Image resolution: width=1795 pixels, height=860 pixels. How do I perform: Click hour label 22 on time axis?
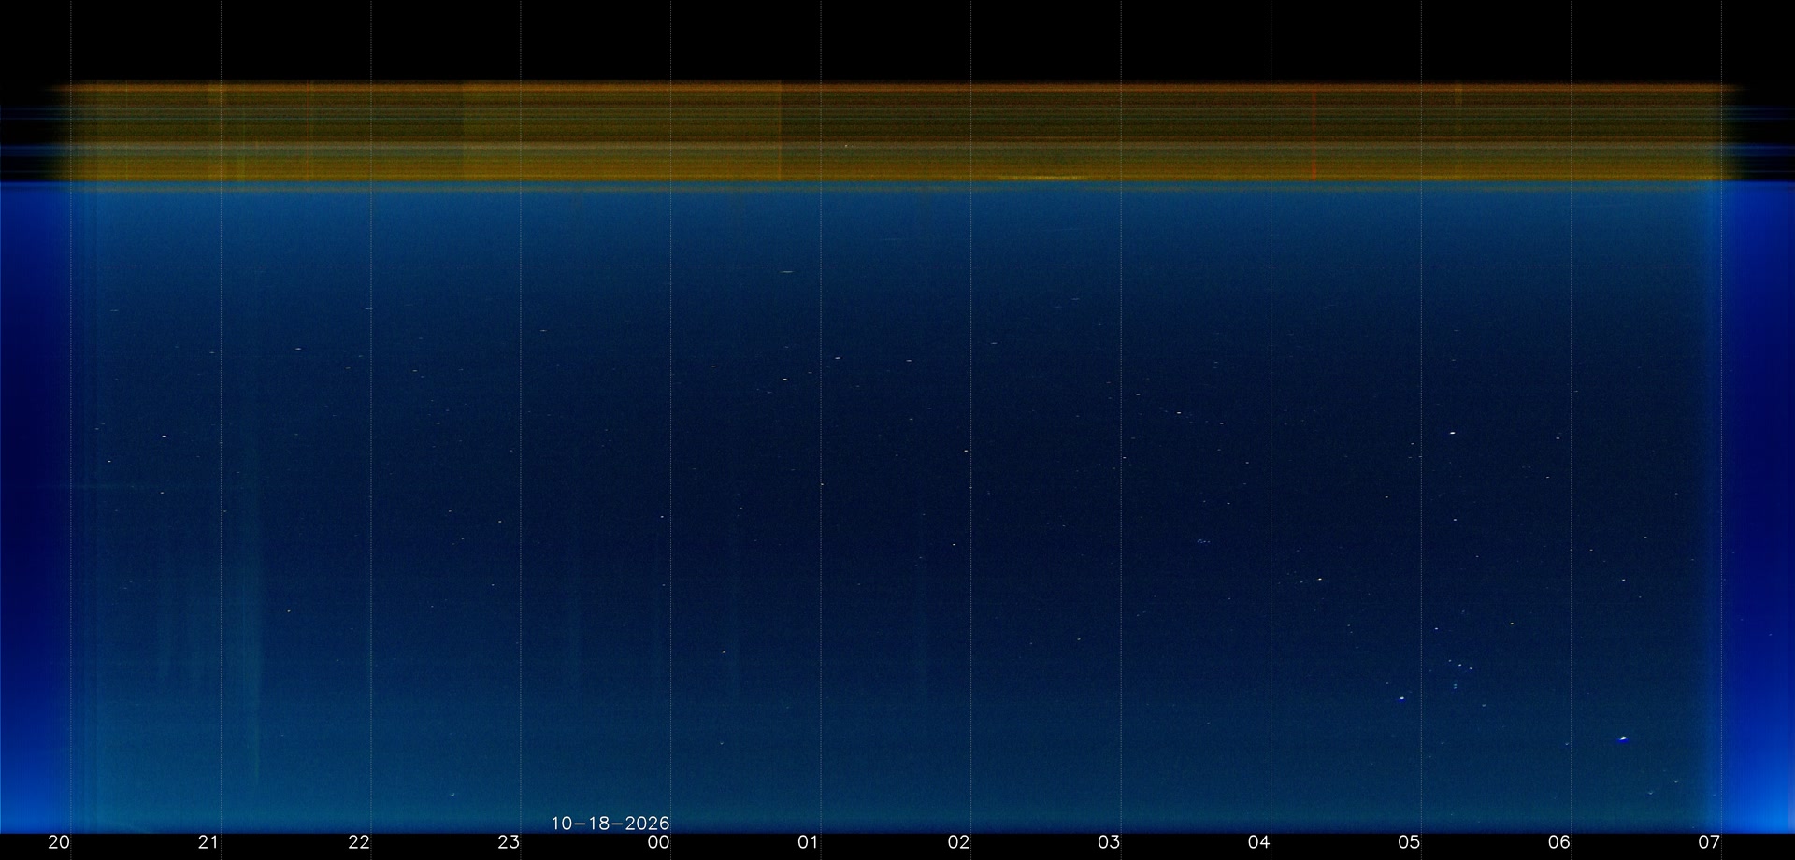pyautogui.click(x=359, y=842)
